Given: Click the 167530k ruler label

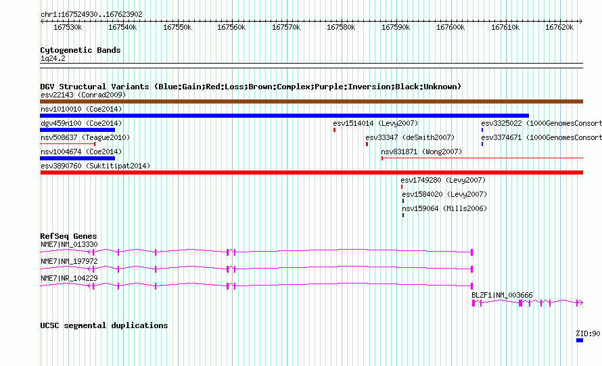Looking at the screenshot, I should pos(68,27).
